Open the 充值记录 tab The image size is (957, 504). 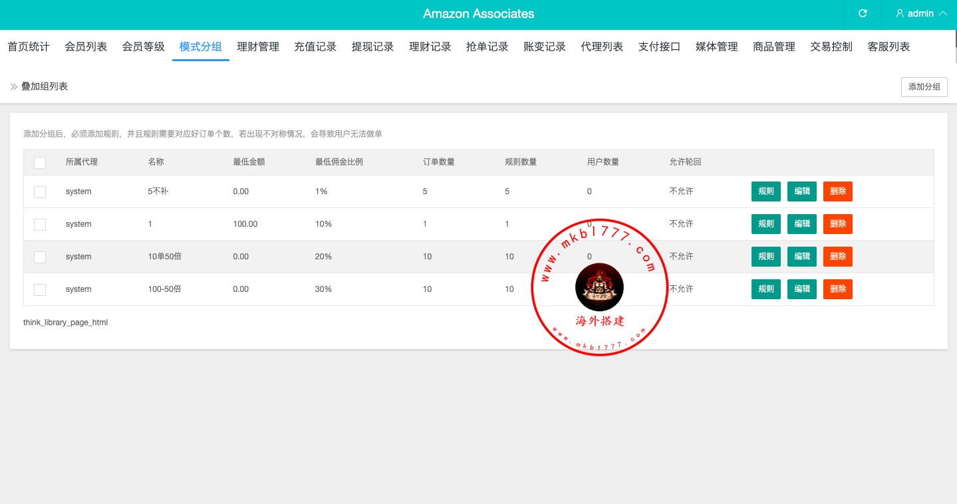[315, 47]
